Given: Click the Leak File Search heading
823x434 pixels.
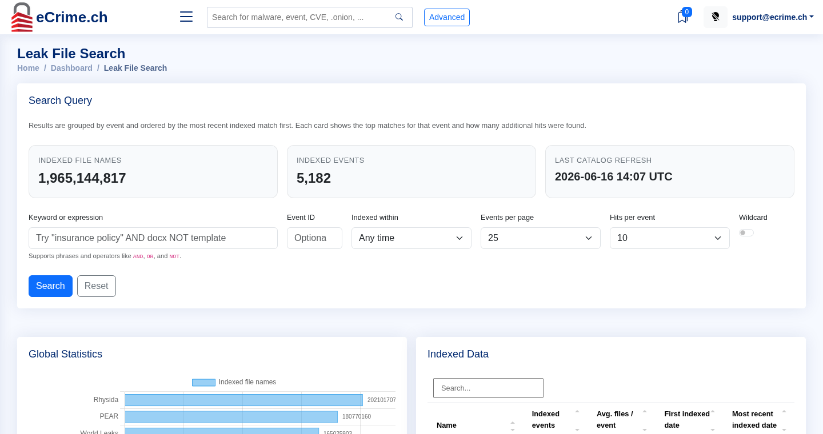Looking at the screenshot, I should pyautogui.click(x=71, y=54).
